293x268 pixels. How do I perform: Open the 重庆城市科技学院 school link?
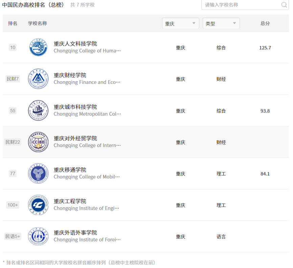(x=75, y=107)
